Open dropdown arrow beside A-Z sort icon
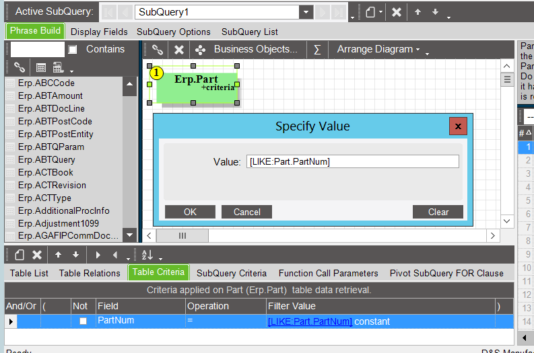534x353 pixels. pos(160,258)
